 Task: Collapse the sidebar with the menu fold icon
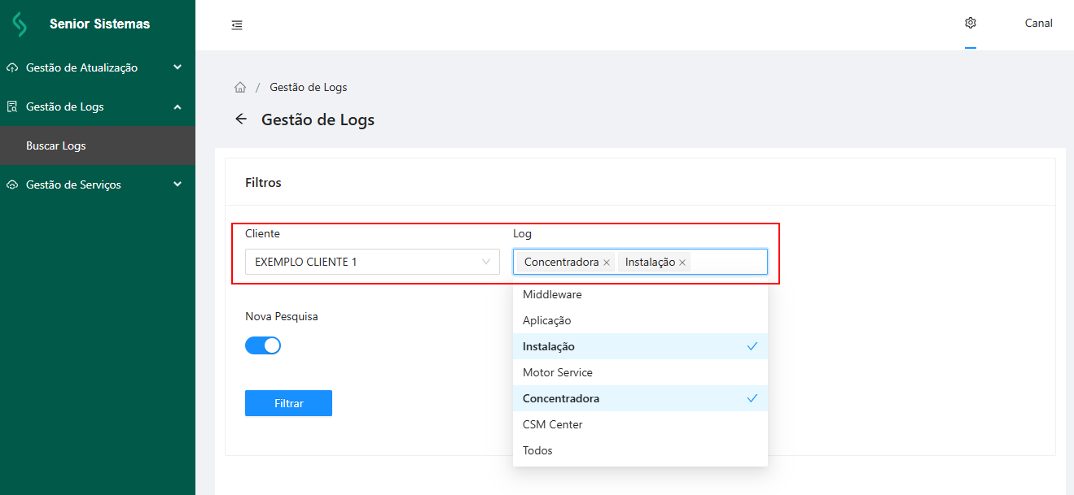click(237, 25)
